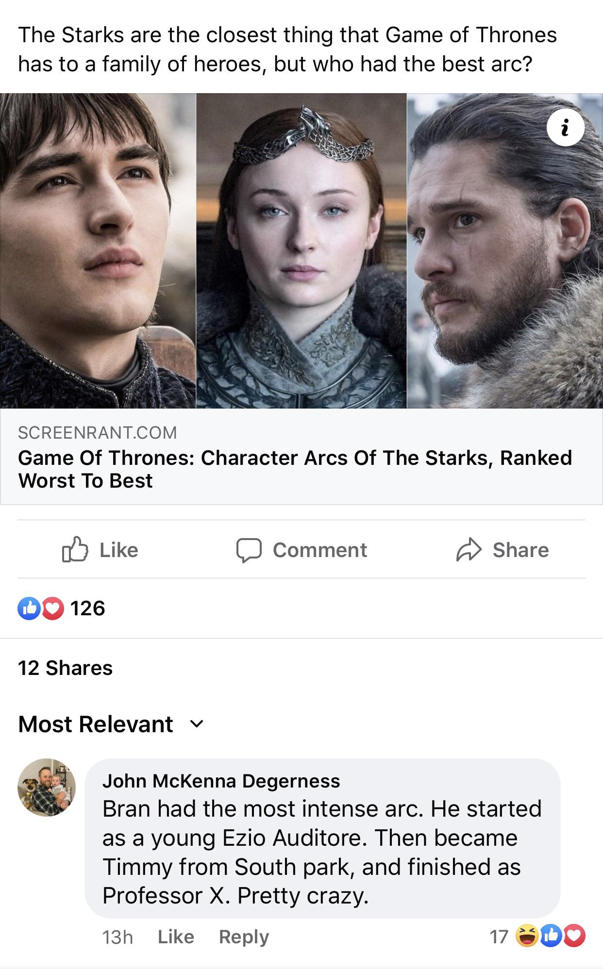603x969 pixels.
Task: Tap the blue like reaction on the comment
Action: 552,936
